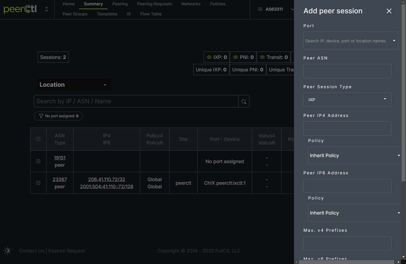Switch to the Flow Table tab
The width and height of the screenshot is (406, 264).
pyautogui.click(x=151, y=14)
